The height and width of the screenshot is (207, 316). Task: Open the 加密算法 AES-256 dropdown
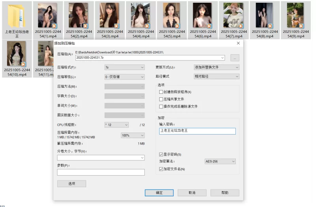220,161
